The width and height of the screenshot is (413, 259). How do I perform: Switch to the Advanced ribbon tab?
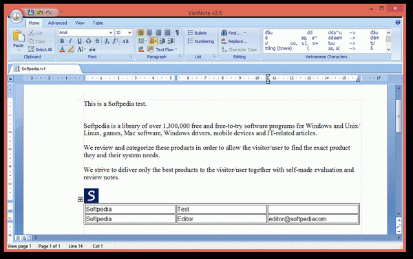click(57, 23)
